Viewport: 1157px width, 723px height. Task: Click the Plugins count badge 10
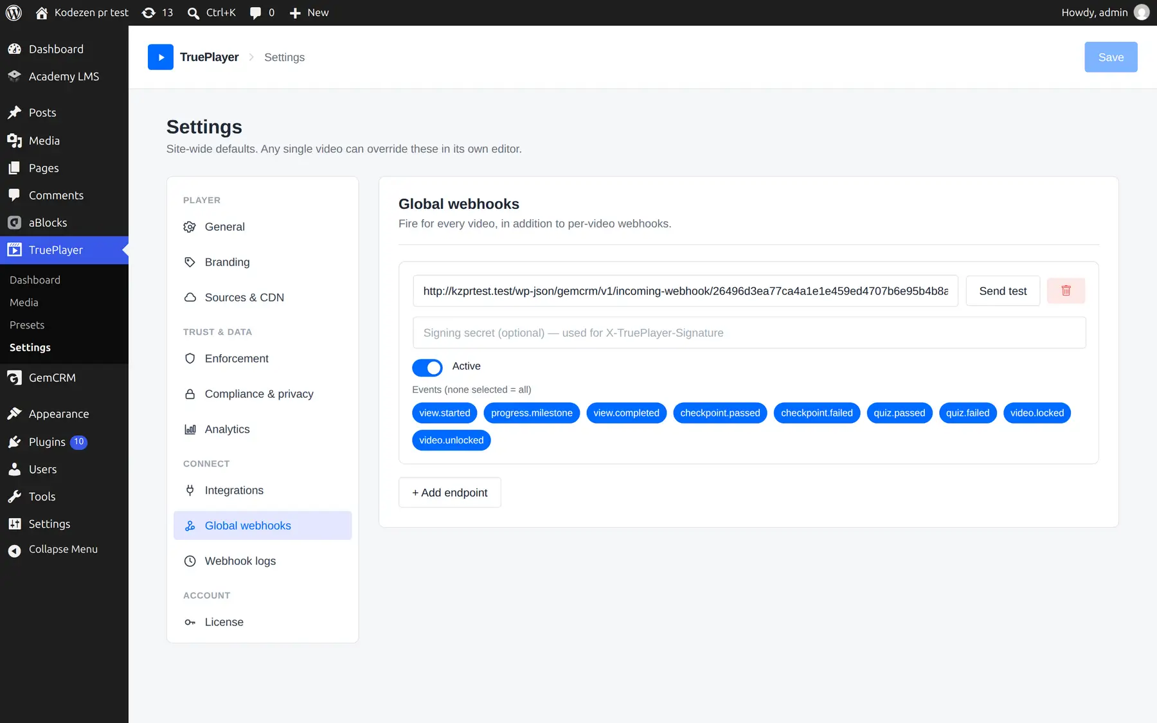78,442
